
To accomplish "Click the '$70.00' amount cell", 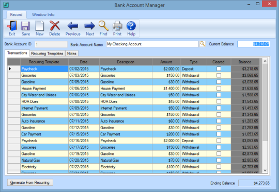I will point(166,160).
